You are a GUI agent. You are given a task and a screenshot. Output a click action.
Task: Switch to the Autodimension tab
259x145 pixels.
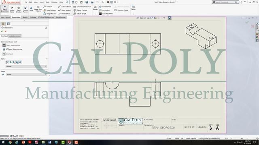click(15, 36)
